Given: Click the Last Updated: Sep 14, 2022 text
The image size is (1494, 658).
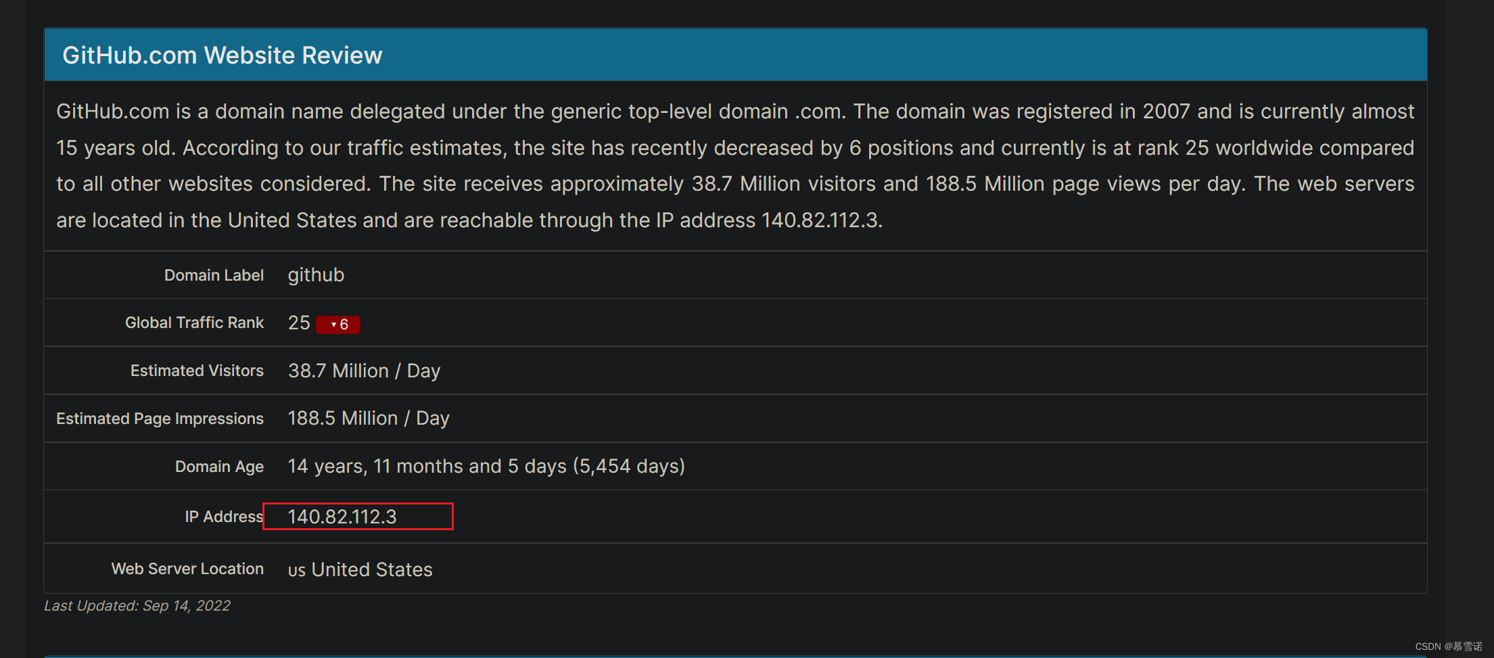Looking at the screenshot, I should [137, 606].
